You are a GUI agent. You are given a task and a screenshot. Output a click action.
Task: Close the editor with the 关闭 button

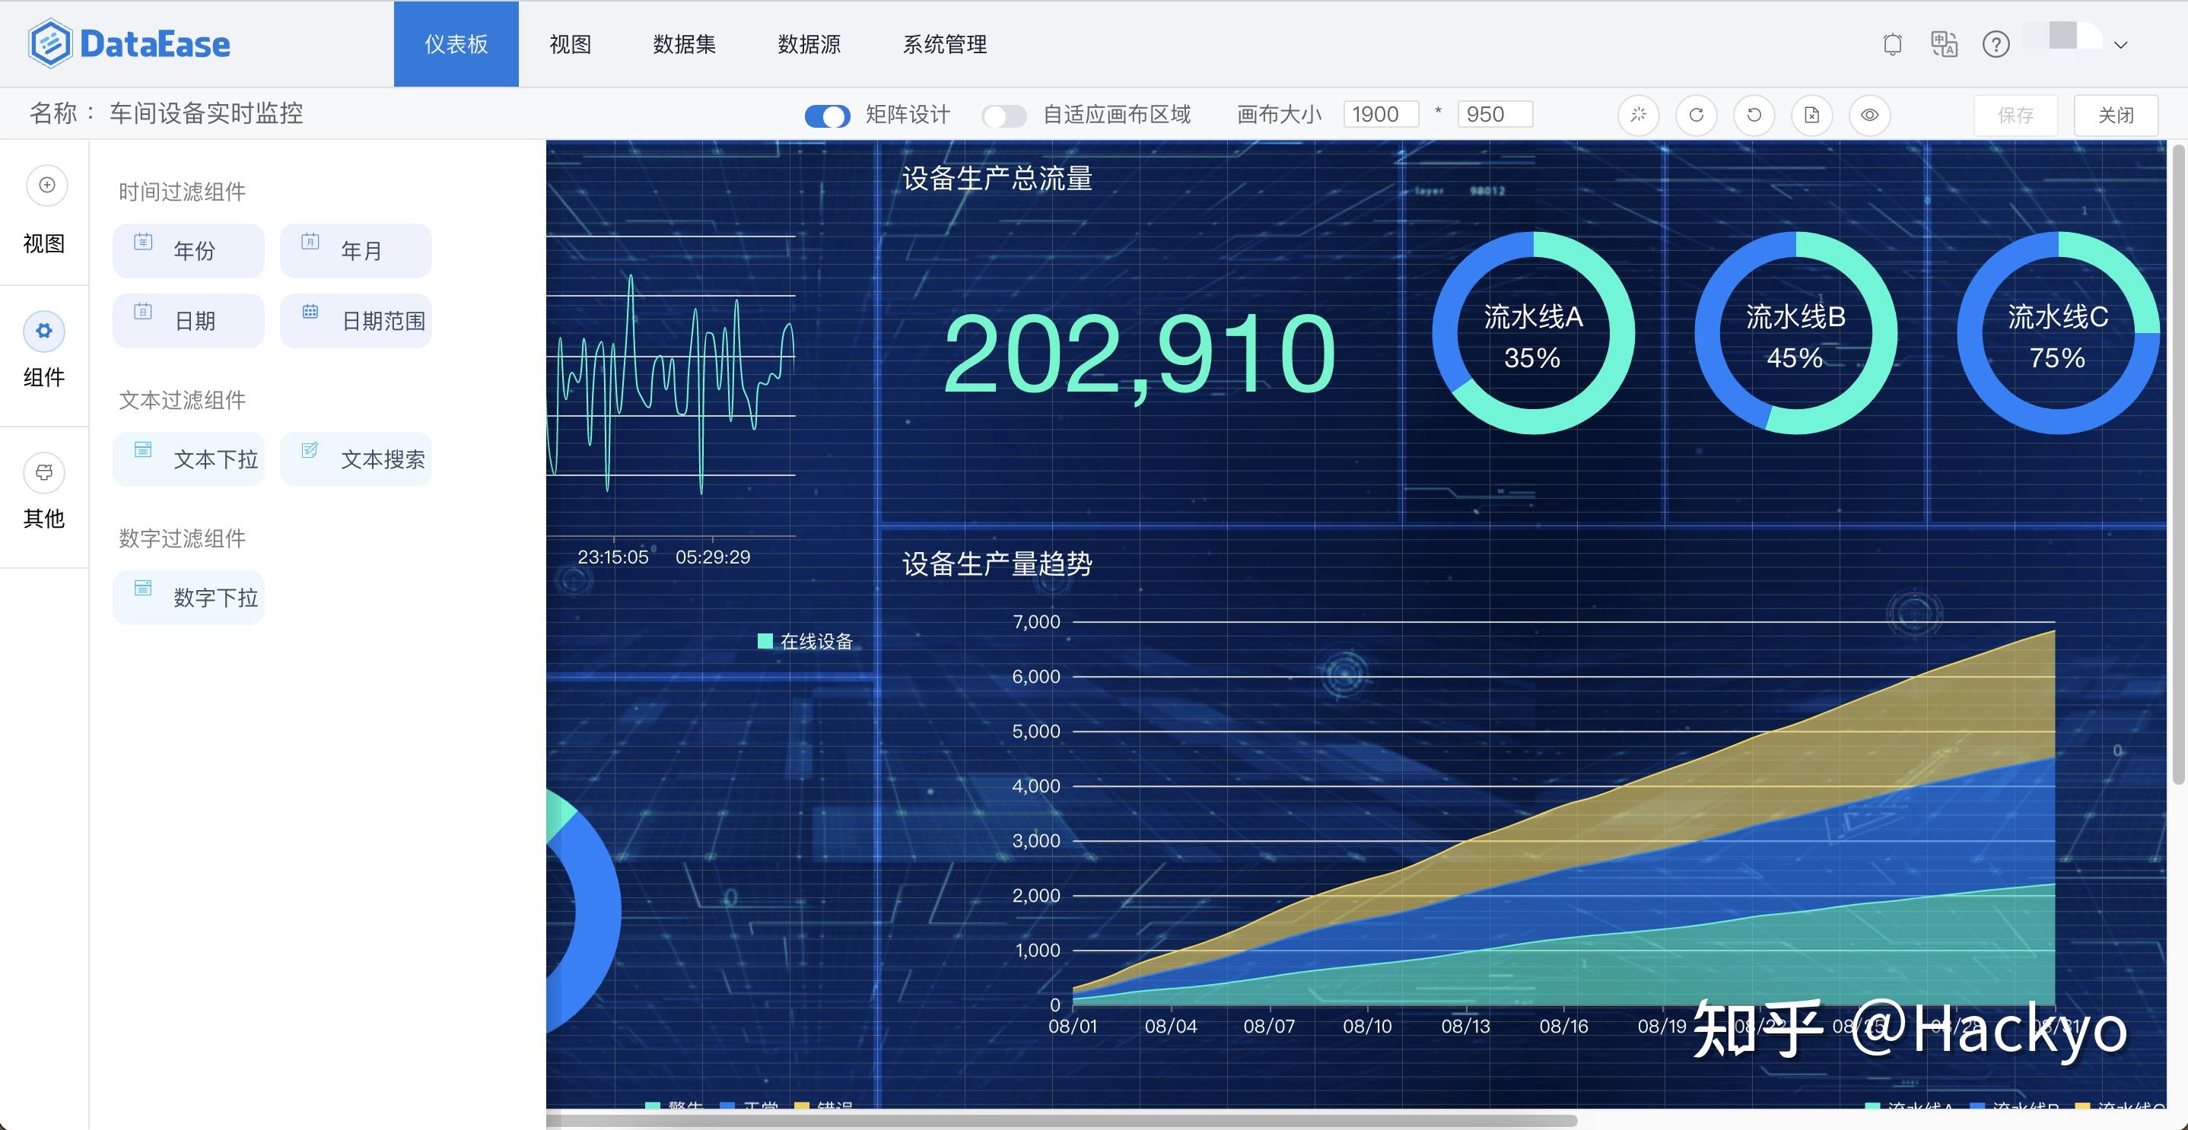2116,114
